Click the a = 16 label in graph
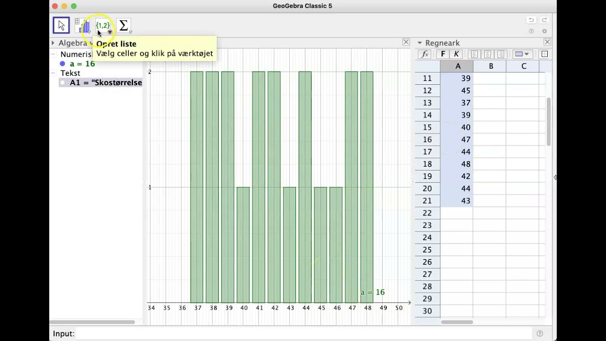606x341 pixels. coord(373,292)
